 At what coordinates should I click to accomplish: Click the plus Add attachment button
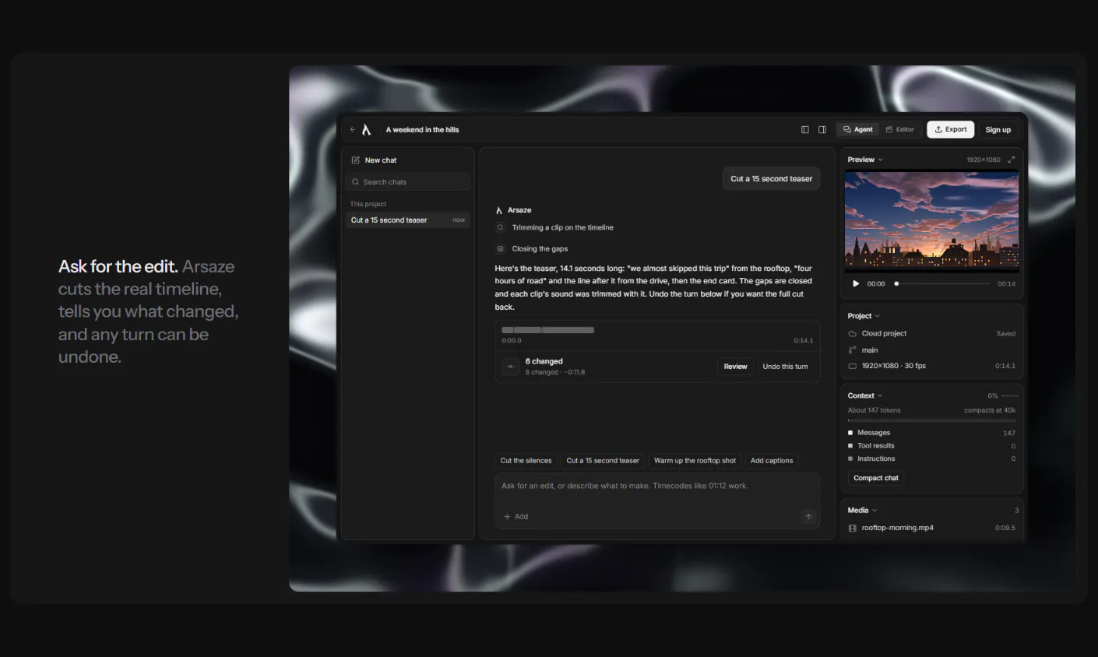coord(516,517)
